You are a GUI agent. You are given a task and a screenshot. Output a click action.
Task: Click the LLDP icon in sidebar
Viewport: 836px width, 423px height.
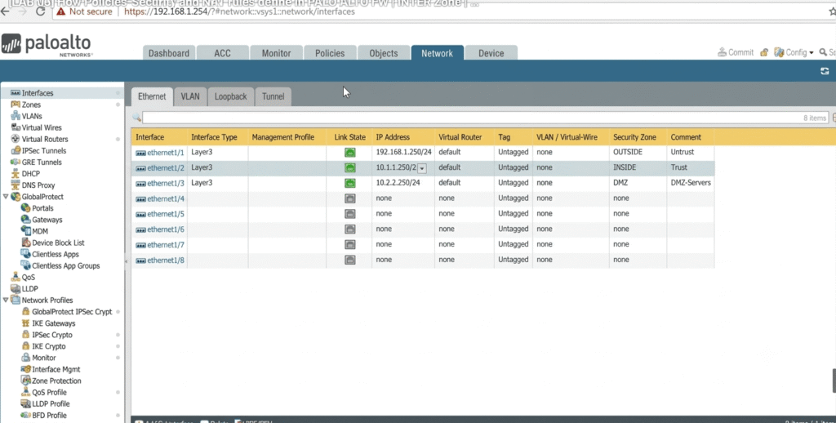16,288
